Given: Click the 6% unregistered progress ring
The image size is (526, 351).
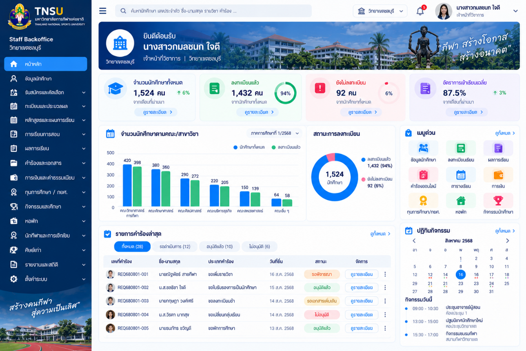Looking at the screenshot, I should click(x=389, y=93).
